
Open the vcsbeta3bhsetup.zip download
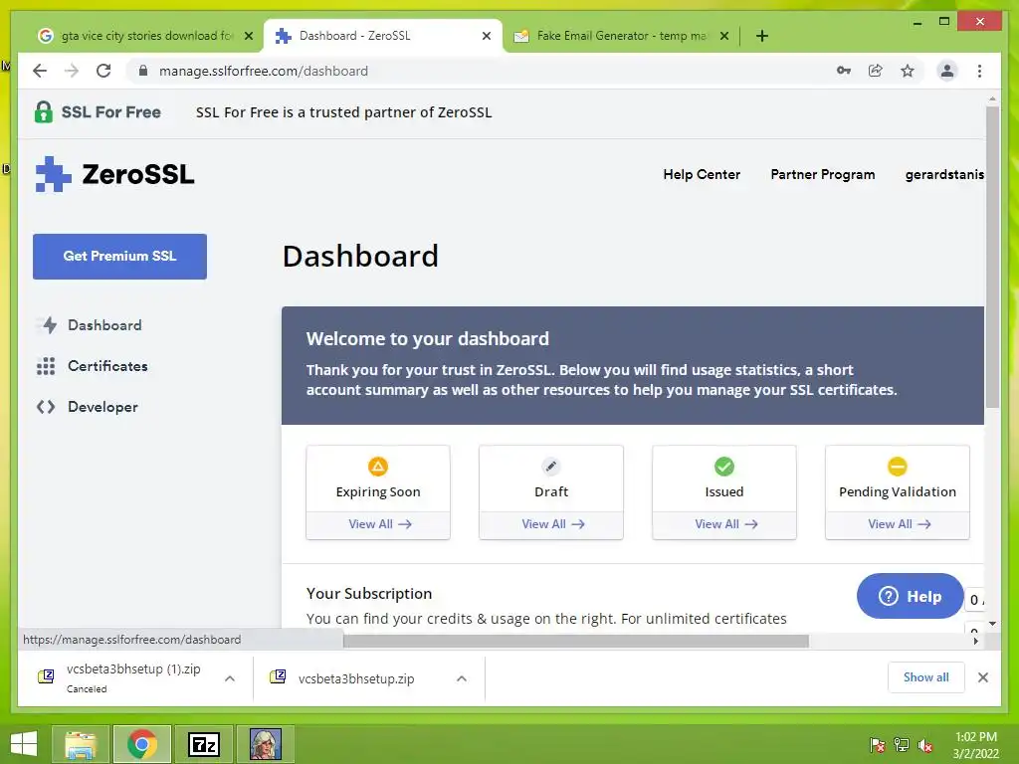[x=355, y=678]
